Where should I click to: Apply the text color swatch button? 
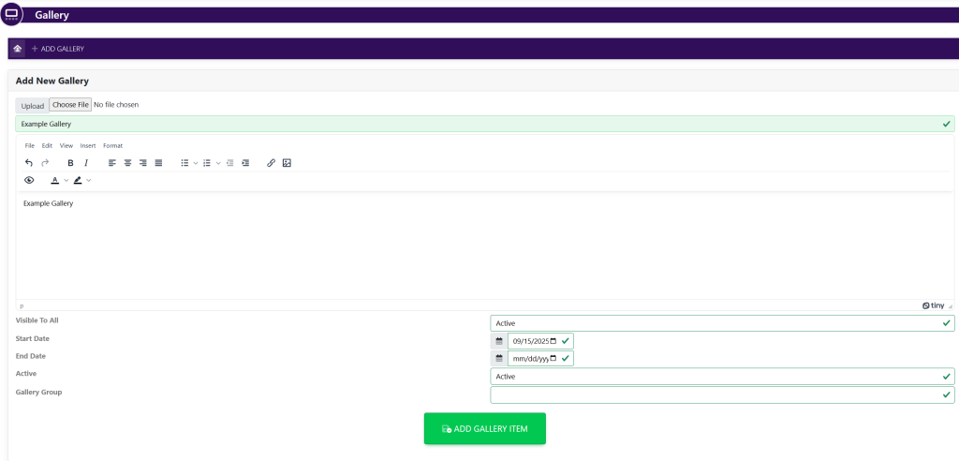(55, 180)
